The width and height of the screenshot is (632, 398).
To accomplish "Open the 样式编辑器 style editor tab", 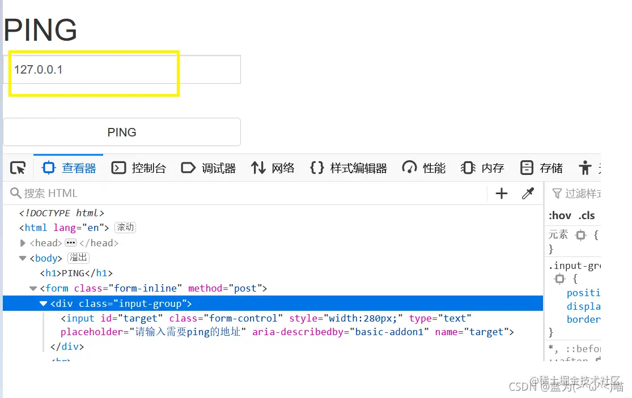I will click(x=348, y=168).
